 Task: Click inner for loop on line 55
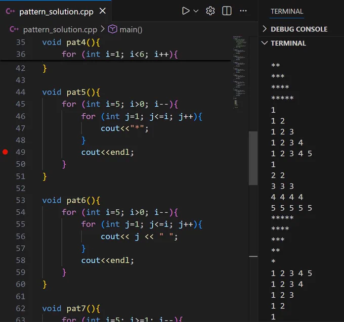(x=142, y=224)
